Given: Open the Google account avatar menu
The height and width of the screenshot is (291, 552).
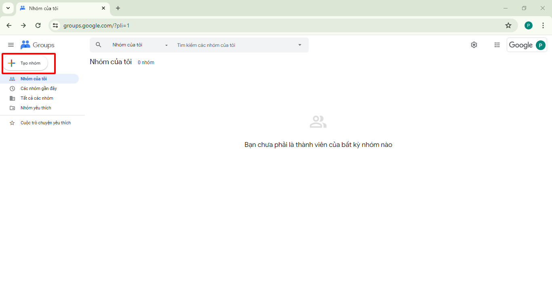Looking at the screenshot, I should (540, 45).
